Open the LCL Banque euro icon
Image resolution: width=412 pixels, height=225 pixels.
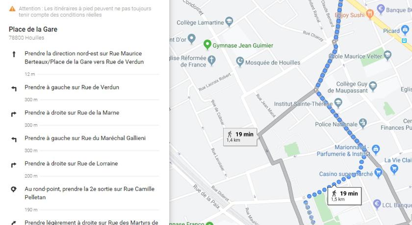pos(377,204)
